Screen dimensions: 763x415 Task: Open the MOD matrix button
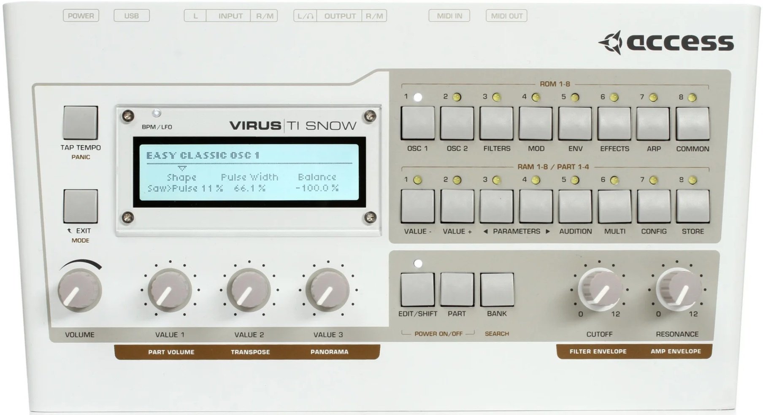point(536,123)
